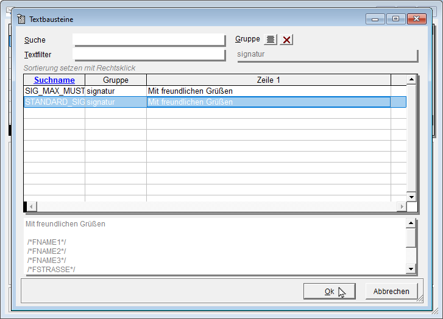
Task: Sort by the Suchname column header
Action: [x=54, y=80]
